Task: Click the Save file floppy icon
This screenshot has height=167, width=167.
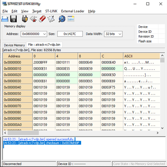Action: (14, 19)
